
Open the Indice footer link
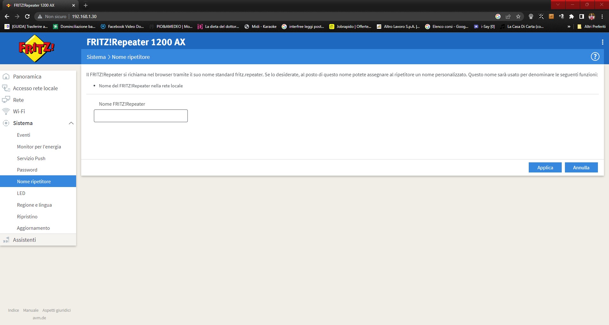[14, 310]
